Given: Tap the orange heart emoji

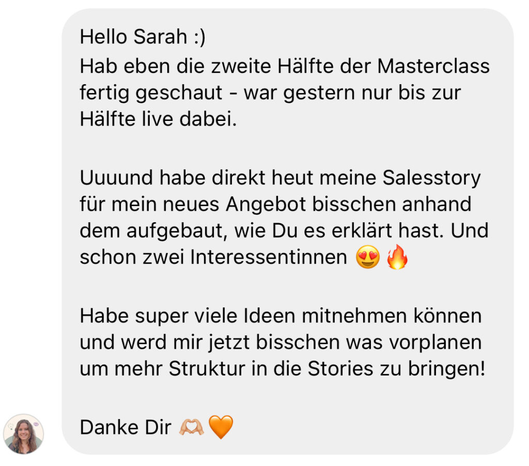Looking at the screenshot, I should pos(221,427).
